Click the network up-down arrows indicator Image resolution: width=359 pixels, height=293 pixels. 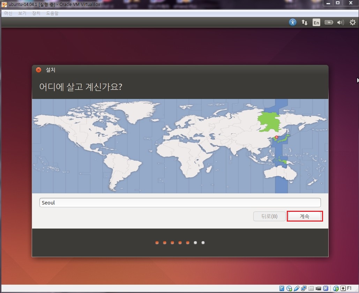[x=305, y=22]
